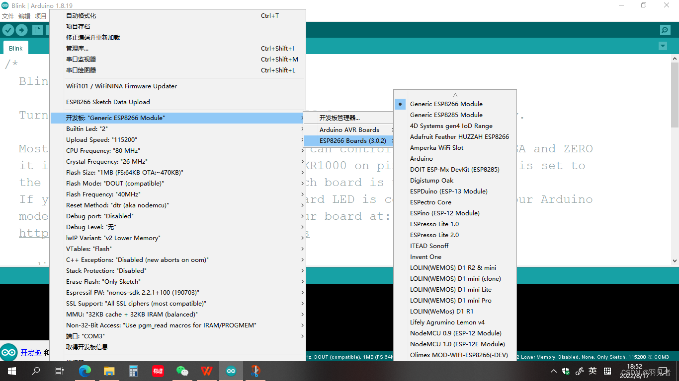This screenshot has width=679, height=381.
Task: Expand the MMU 32KB cache submenu
Action: 178,315
